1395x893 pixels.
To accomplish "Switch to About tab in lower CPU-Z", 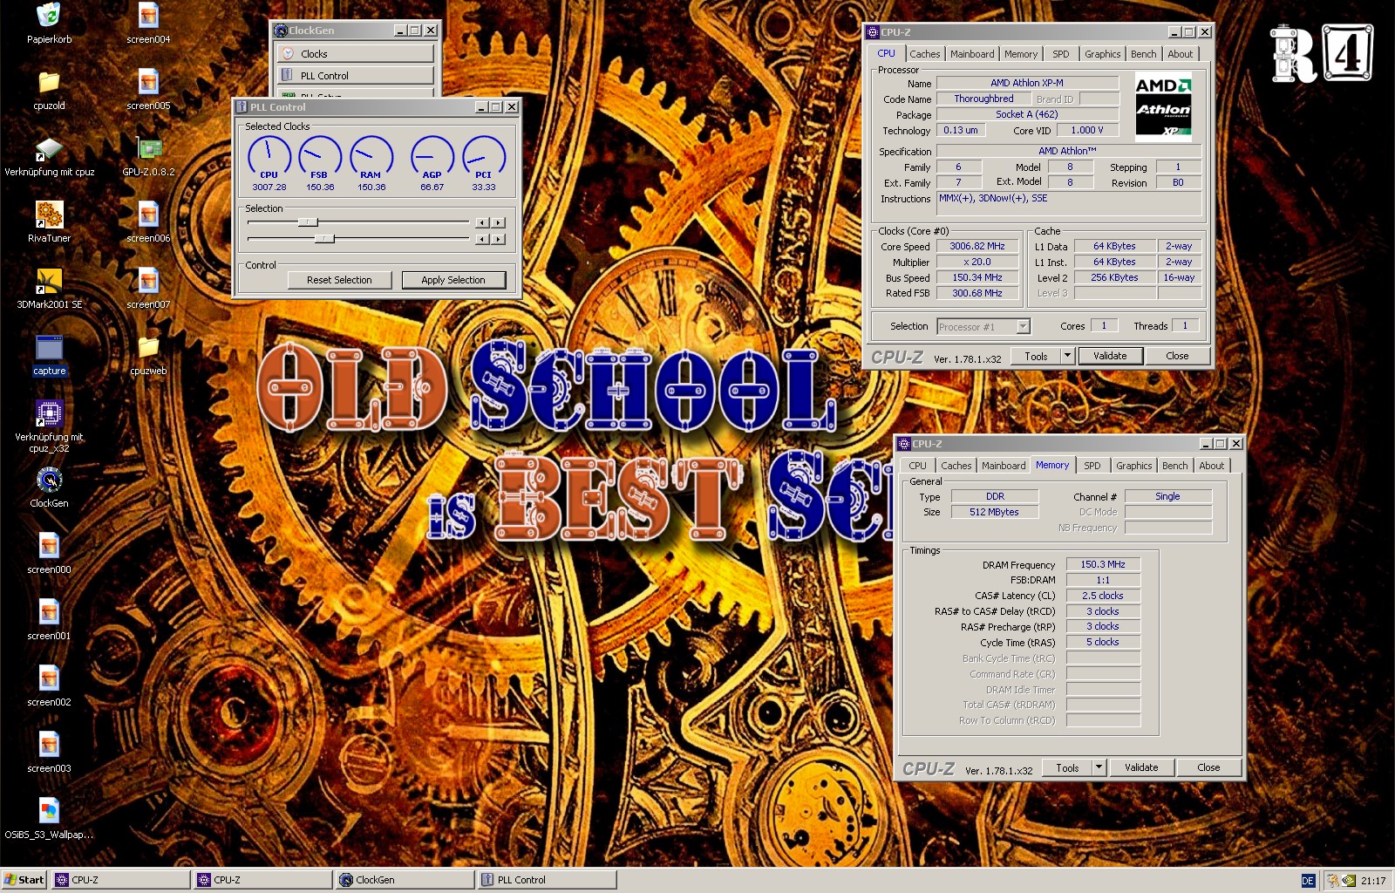I will [1212, 466].
